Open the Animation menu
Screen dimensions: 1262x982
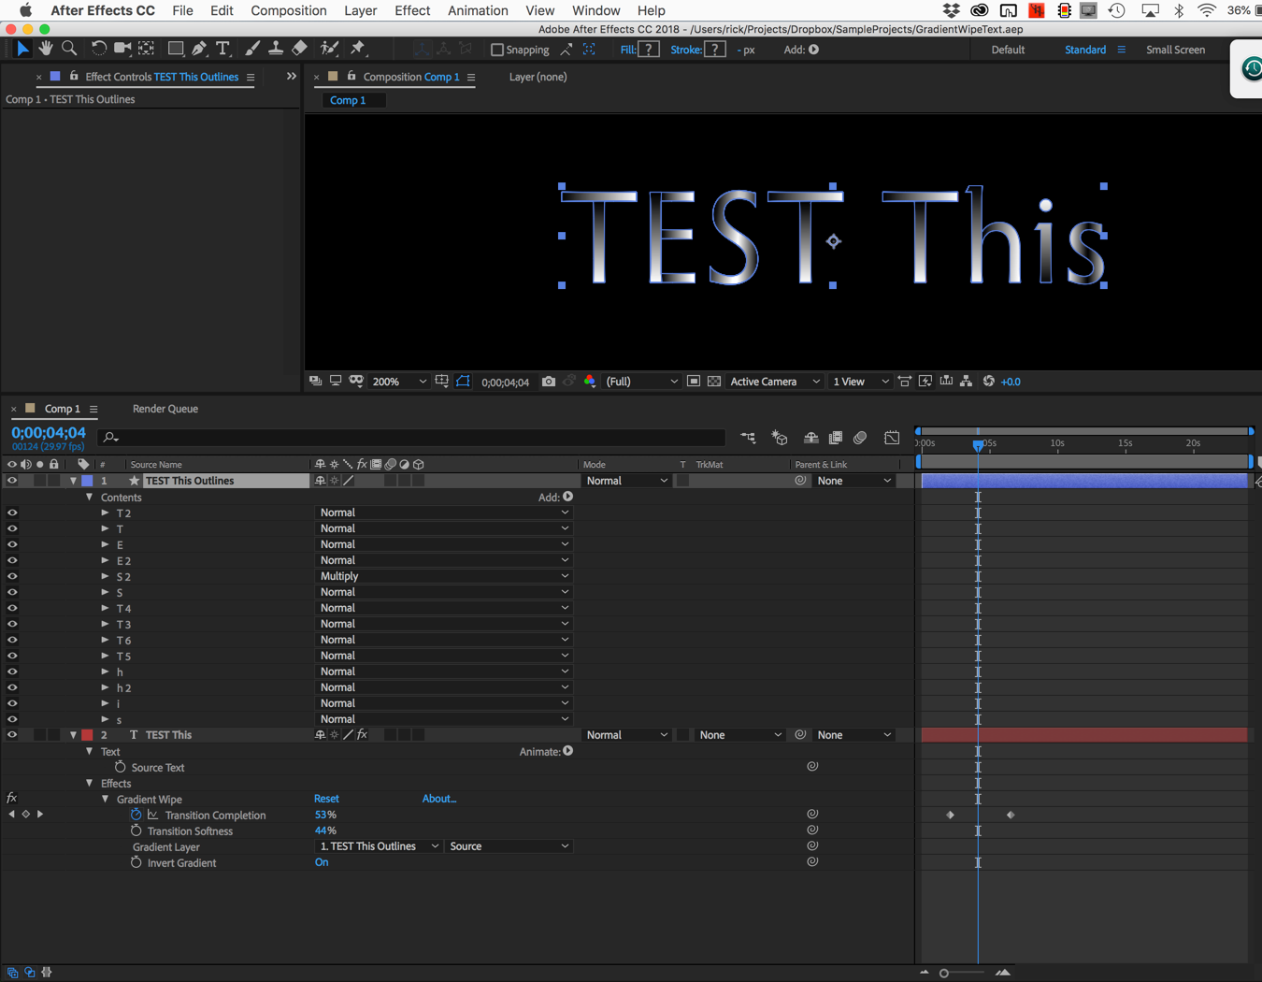click(x=478, y=10)
